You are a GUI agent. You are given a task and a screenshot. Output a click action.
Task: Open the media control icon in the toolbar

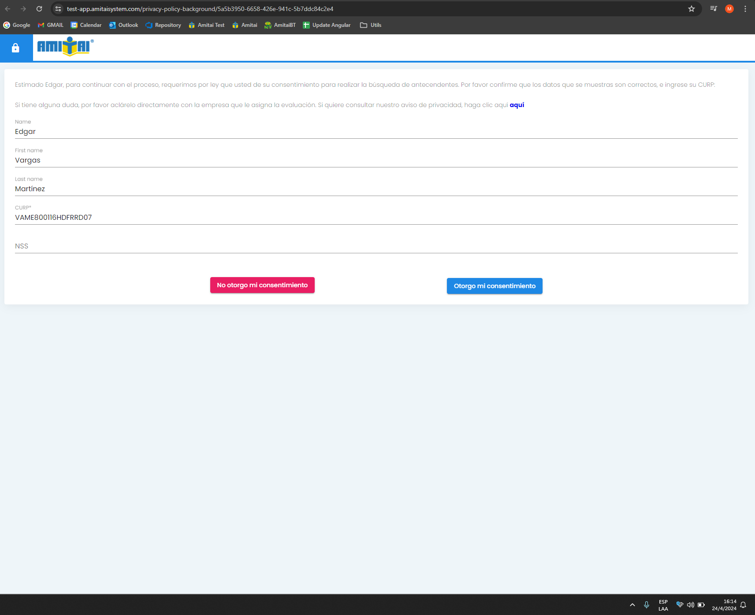(x=713, y=9)
